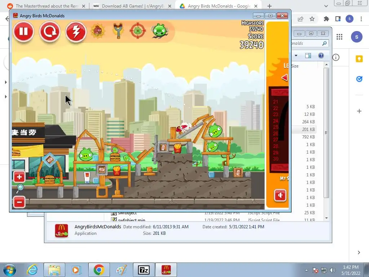Bookmark this page with the star icon

click(312, 19)
